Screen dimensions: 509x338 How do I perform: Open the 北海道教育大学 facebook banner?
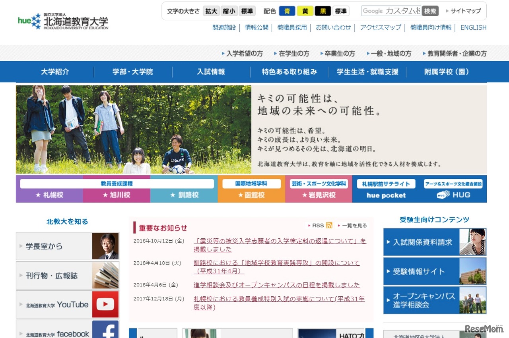68,329
